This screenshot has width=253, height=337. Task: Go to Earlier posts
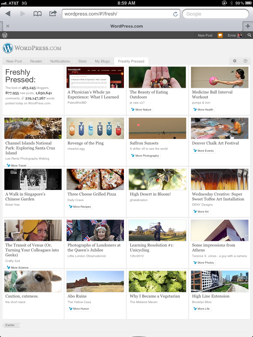tap(10, 325)
